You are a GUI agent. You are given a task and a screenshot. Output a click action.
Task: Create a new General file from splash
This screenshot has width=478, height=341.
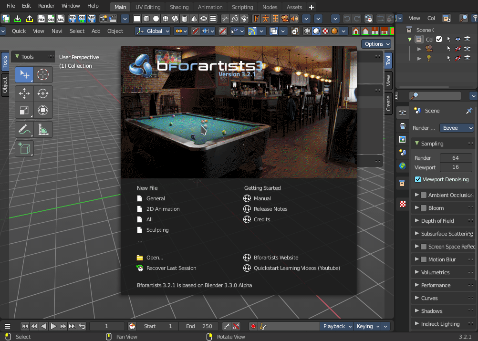(156, 198)
